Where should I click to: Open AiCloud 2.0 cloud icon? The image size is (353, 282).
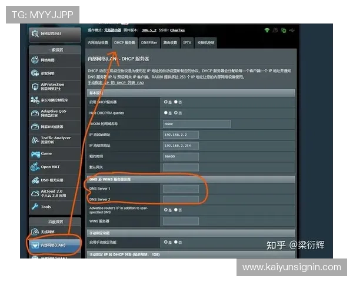coord(35,193)
